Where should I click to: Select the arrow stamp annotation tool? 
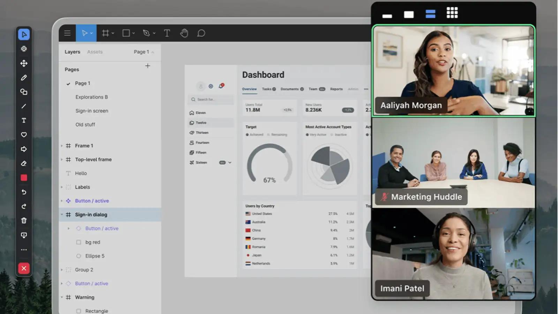[24, 149]
